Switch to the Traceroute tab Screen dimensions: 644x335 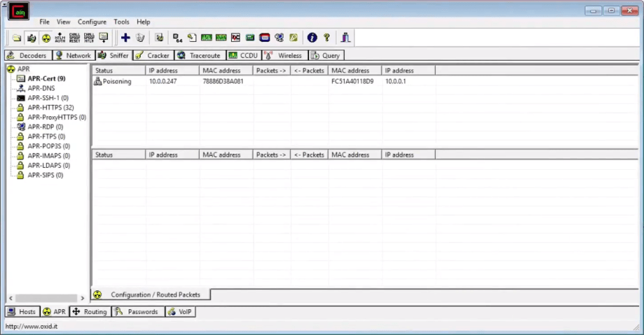[x=200, y=55]
